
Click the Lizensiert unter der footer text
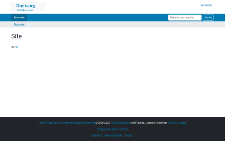tap(156, 123)
